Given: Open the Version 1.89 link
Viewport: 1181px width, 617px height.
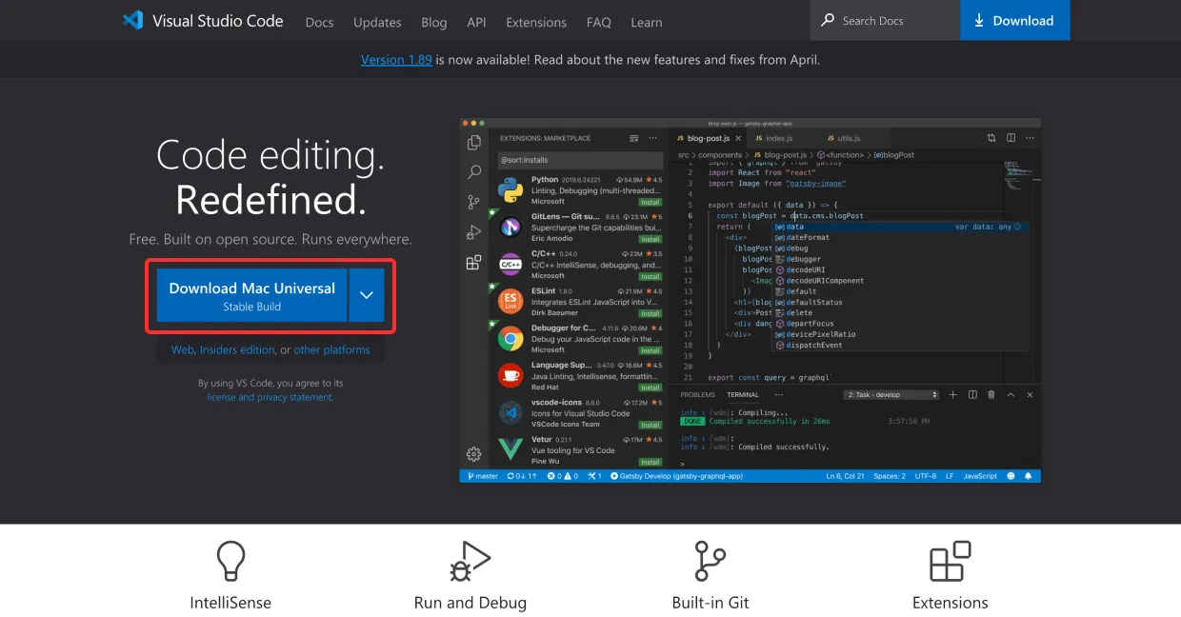Looking at the screenshot, I should [x=396, y=59].
